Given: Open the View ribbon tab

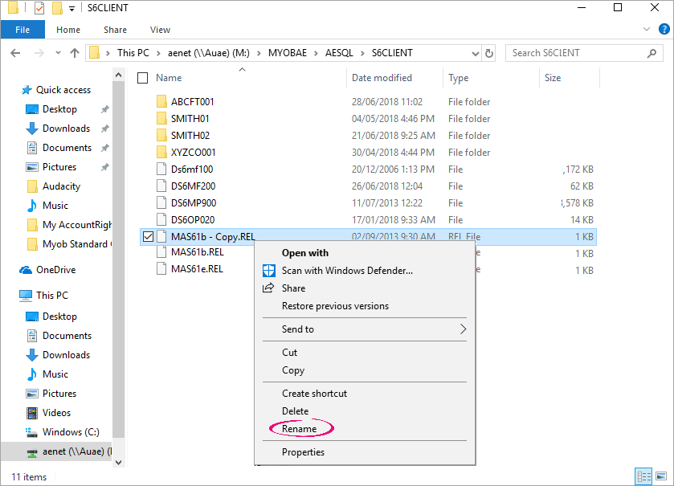Looking at the screenshot, I should click(160, 30).
